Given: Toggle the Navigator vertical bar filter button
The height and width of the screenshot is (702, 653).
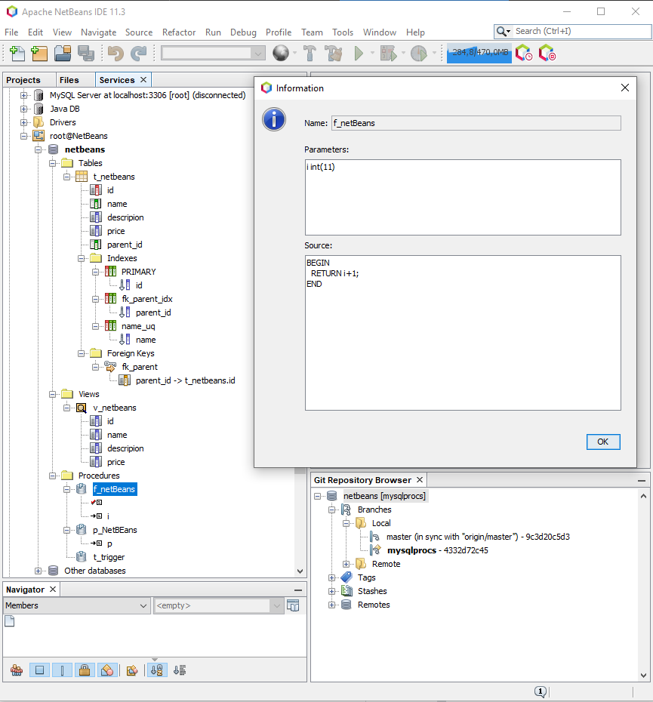Looking at the screenshot, I should coord(62,670).
